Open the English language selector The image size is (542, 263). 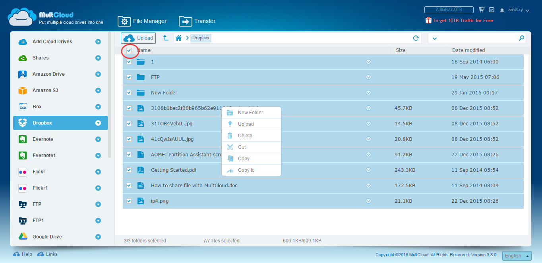click(x=517, y=256)
